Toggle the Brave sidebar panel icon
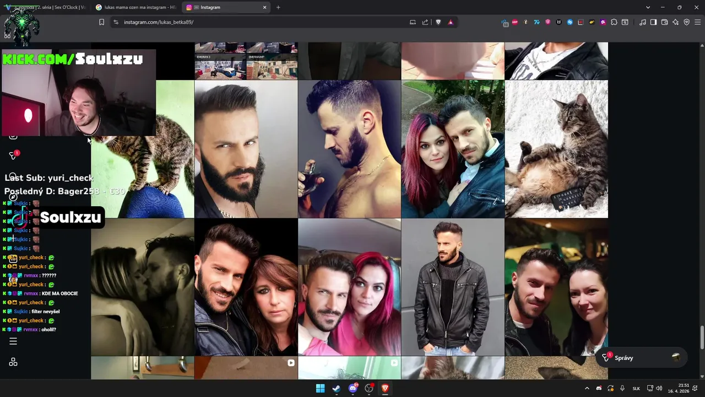Image resolution: width=705 pixels, height=397 pixels. pyautogui.click(x=653, y=22)
